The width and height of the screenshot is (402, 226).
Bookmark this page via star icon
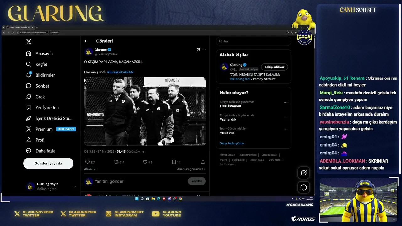pyautogui.click(x=296, y=32)
